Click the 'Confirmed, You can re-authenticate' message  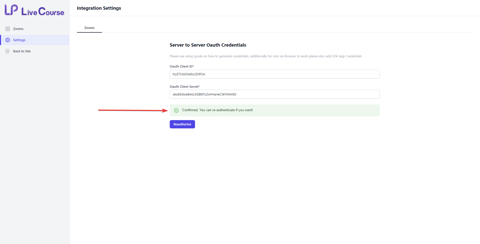click(x=217, y=110)
